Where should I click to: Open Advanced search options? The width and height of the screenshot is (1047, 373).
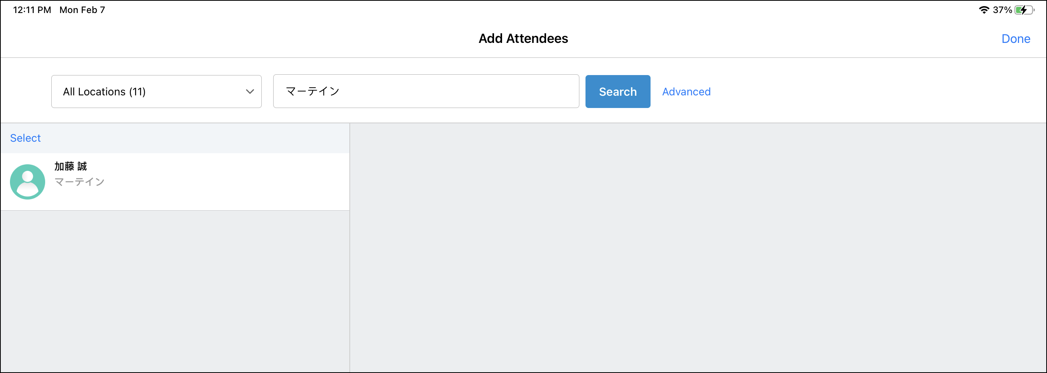[686, 92]
